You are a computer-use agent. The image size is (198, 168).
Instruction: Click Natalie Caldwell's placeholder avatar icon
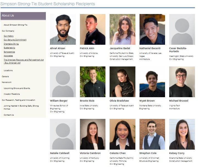(x=63, y=134)
